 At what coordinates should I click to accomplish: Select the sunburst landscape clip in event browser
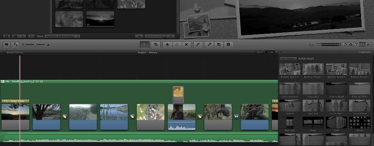(100, 19)
